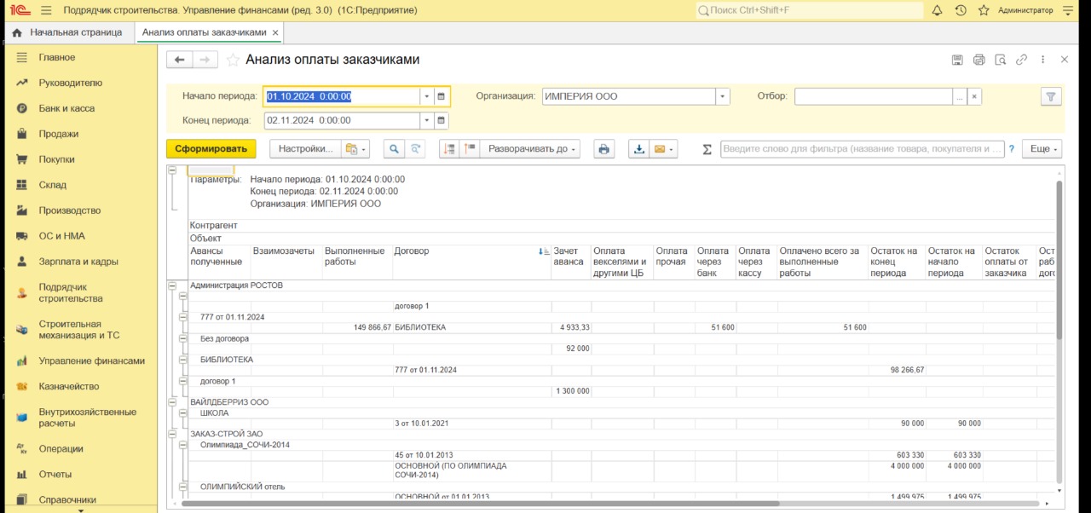Viewport: 1091px width, 513px height.
Task: Open the Казначейство section in the sidebar
Action: 69,386
